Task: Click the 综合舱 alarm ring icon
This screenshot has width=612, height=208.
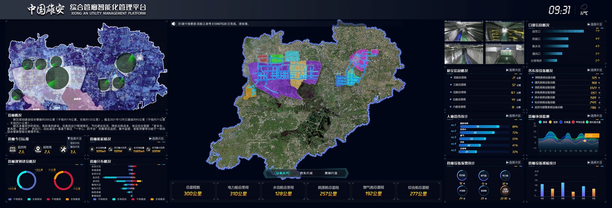Action: 462,175
